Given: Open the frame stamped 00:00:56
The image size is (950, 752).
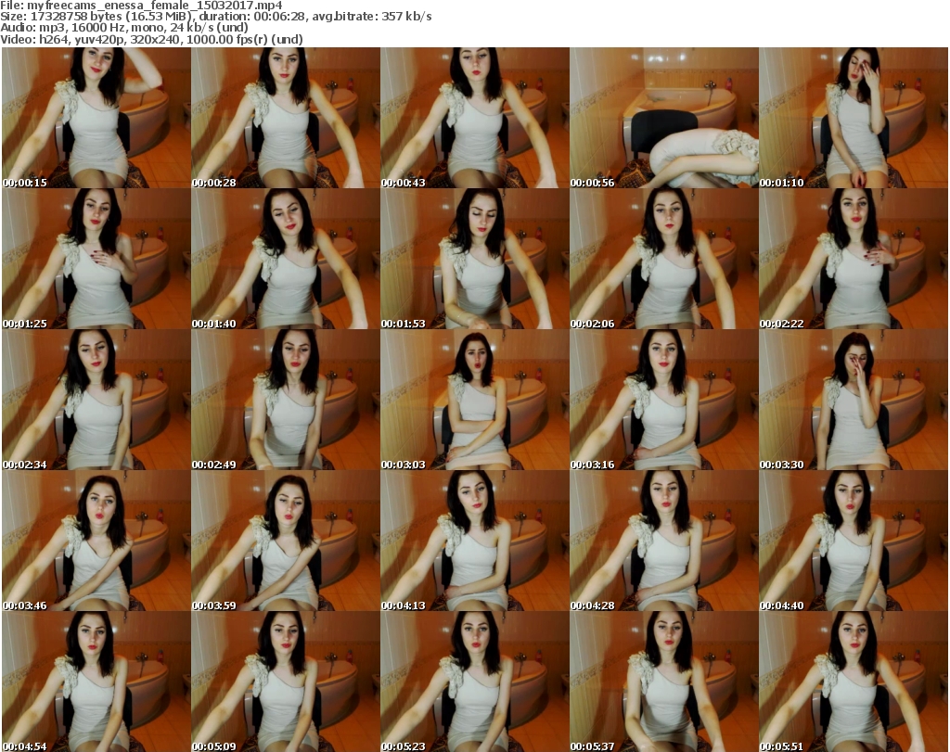Looking at the screenshot, I should (663, 118).
